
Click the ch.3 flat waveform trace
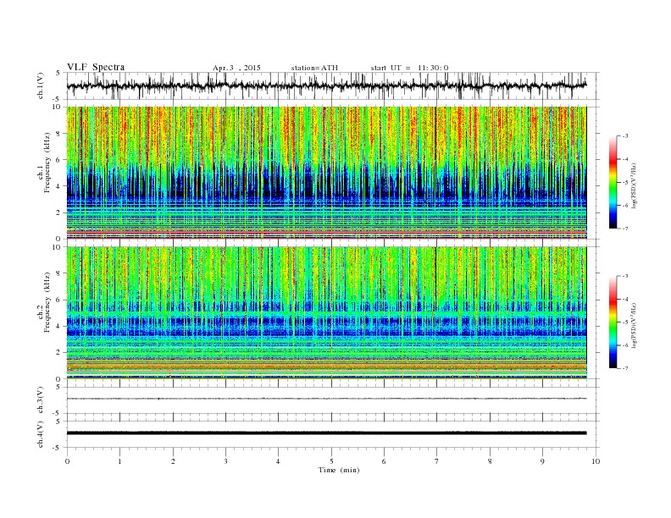point(326,399)
